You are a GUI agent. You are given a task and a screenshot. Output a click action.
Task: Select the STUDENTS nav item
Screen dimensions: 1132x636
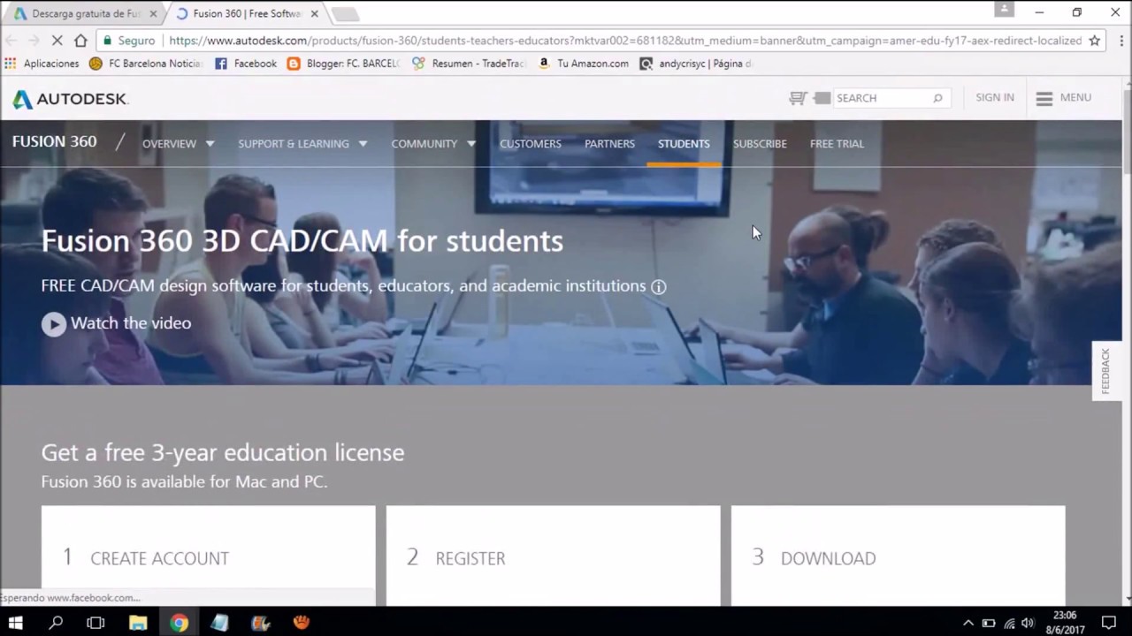pos(684,144)
